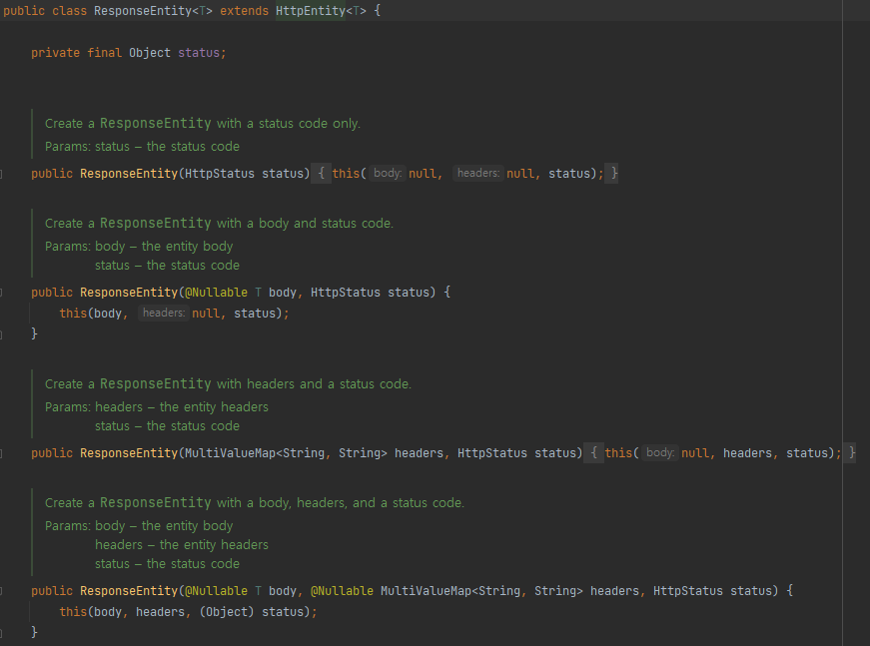Expand folded opening brace of HttpStatus-only constructor
870x646 pixels.
coord(321,174)
